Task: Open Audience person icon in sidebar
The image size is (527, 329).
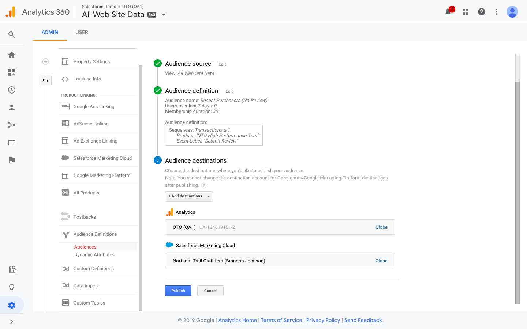Action: (12, 107)
